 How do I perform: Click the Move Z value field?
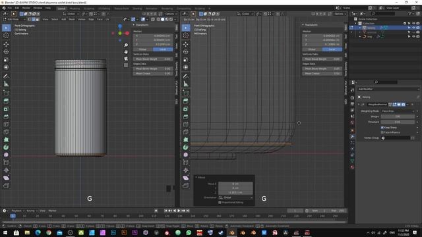(x=235, y=192)
